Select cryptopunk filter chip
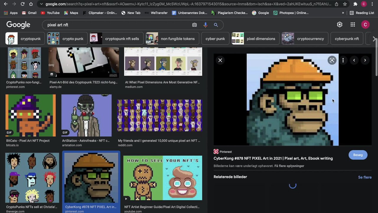Viewport: 378px width, 213px height. [25, 38]
